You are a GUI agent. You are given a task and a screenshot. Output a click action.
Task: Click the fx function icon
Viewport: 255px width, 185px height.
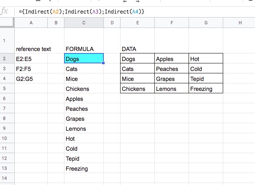pos(4,12)
